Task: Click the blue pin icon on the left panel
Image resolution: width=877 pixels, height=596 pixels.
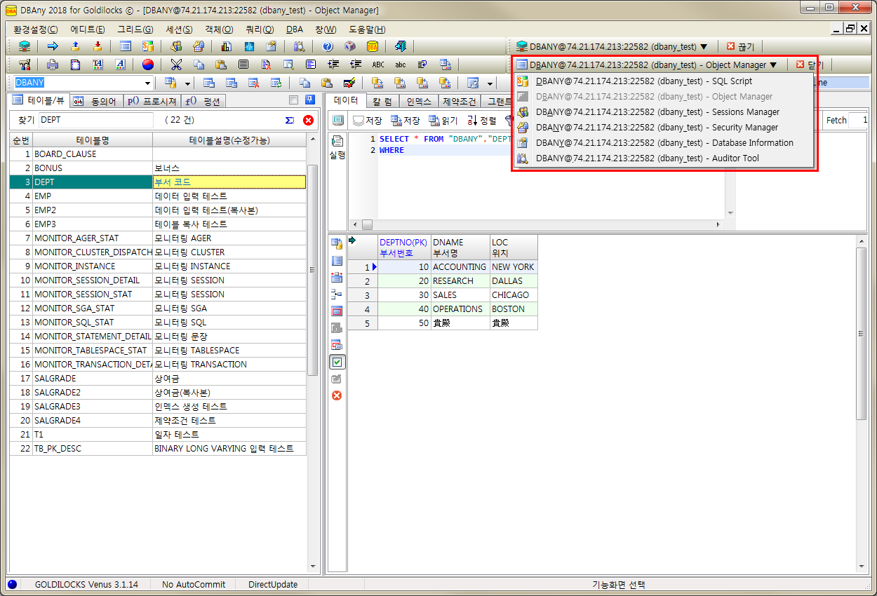Action: point(310,100)
